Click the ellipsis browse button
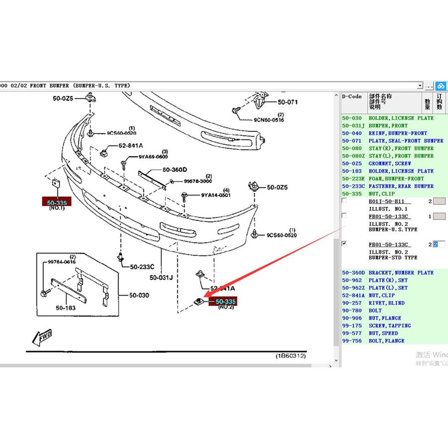The image size is (448, 448). 430,86
